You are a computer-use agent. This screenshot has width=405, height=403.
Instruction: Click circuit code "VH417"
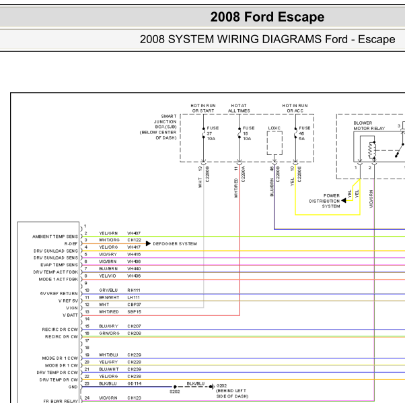[134, 247]
